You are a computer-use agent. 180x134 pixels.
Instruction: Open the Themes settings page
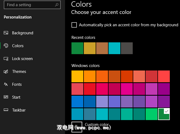(19, 72)
